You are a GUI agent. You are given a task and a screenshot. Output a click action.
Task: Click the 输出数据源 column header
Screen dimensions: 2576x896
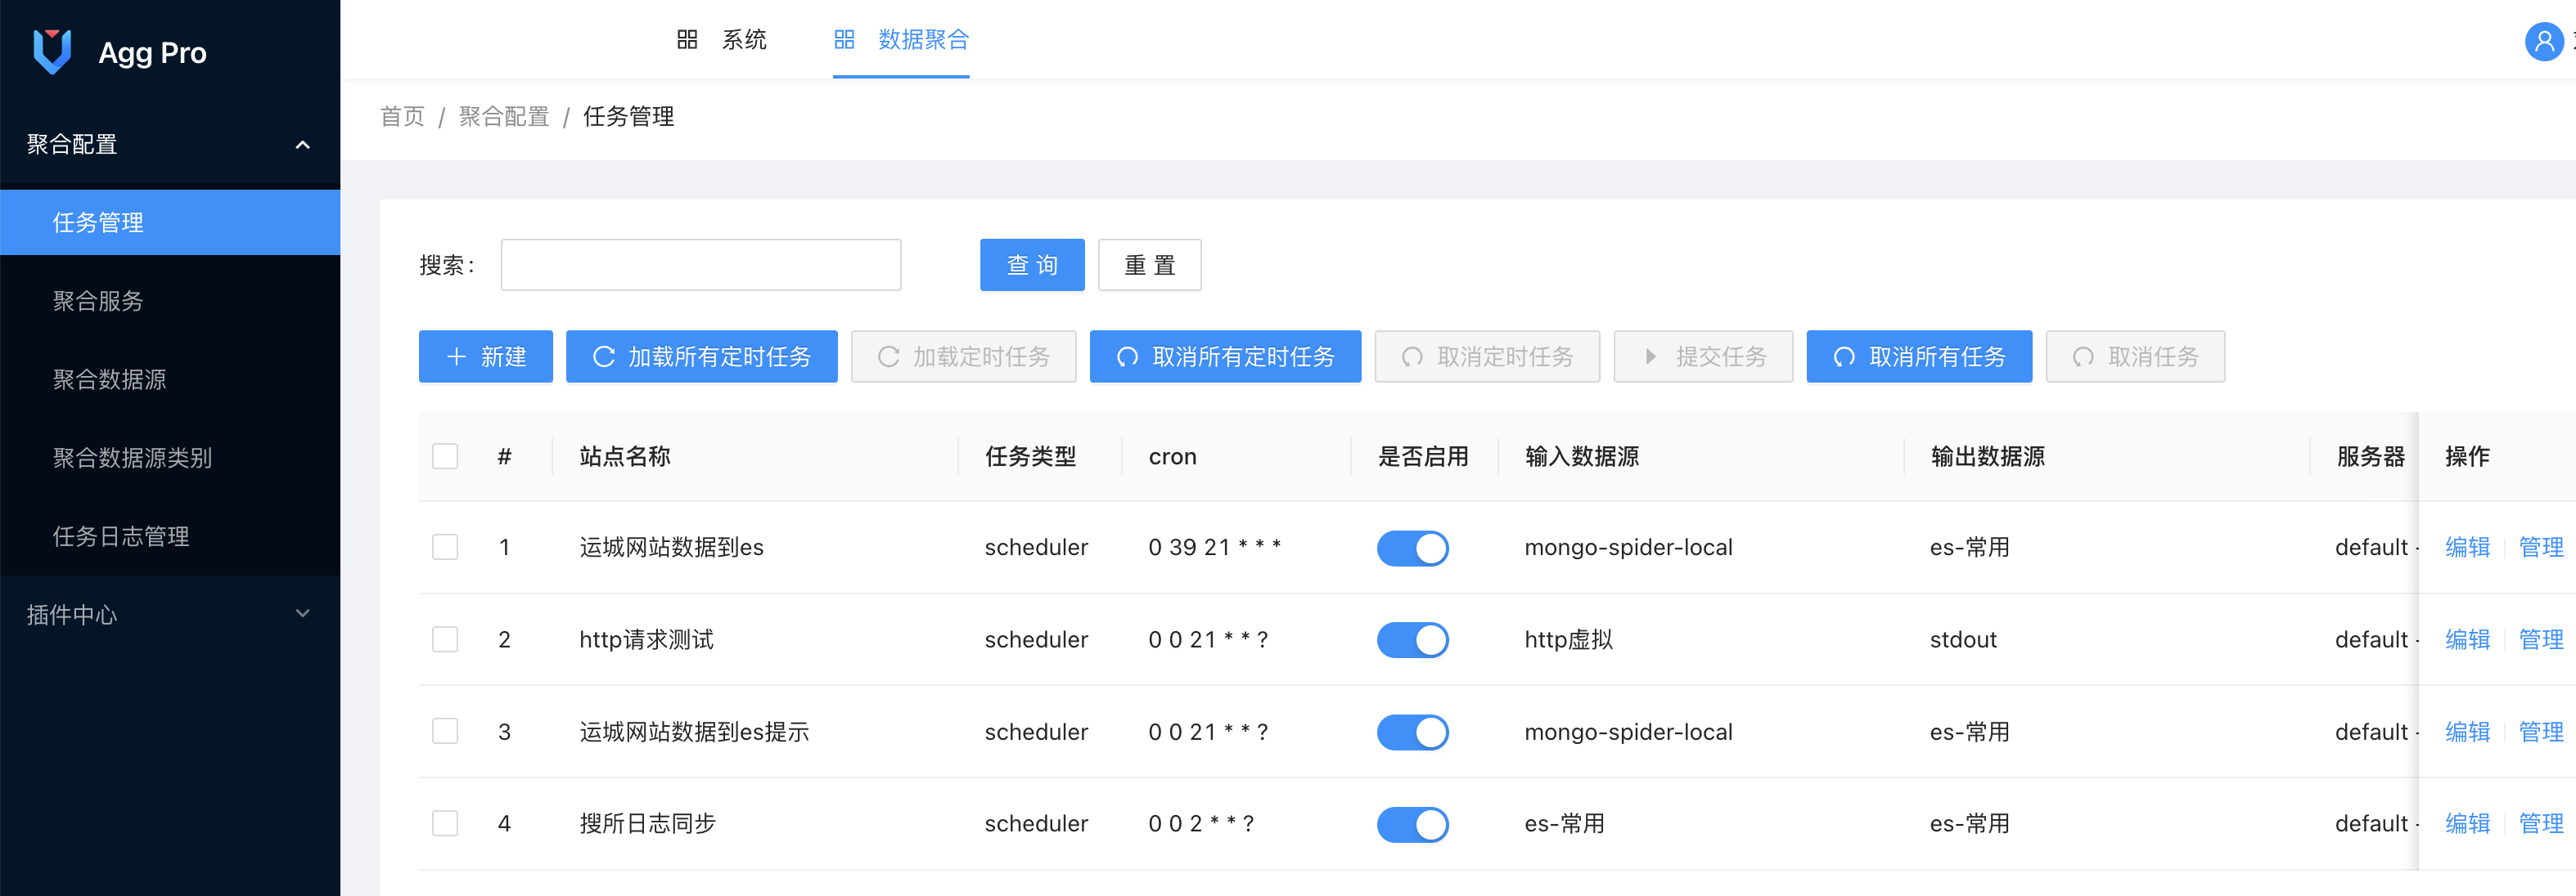tap(1988, 456)
